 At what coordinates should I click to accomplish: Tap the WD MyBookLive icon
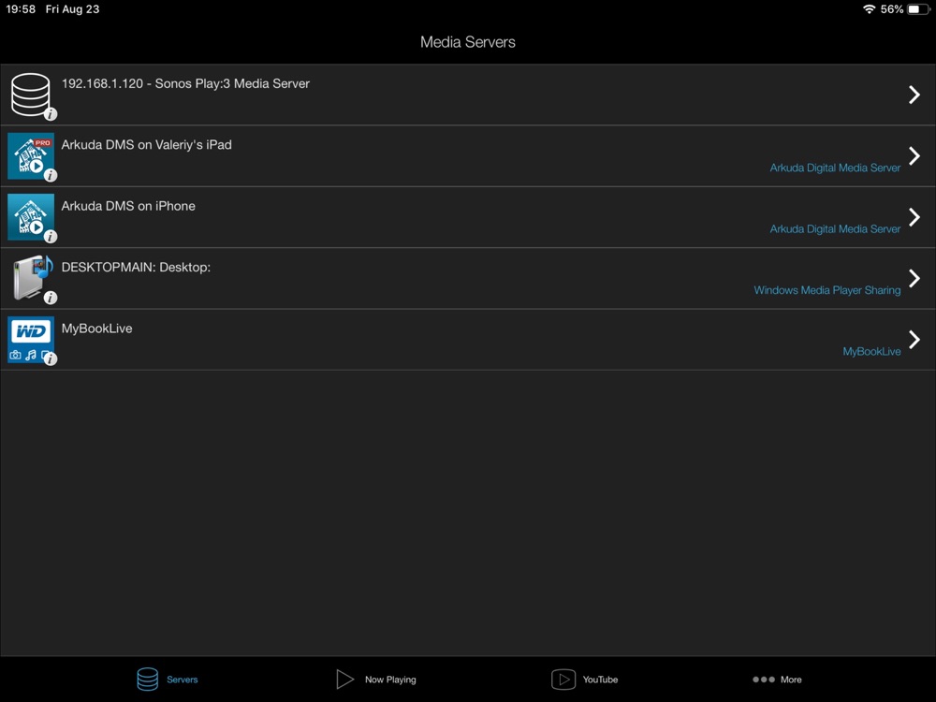click(x=31, y=339)
